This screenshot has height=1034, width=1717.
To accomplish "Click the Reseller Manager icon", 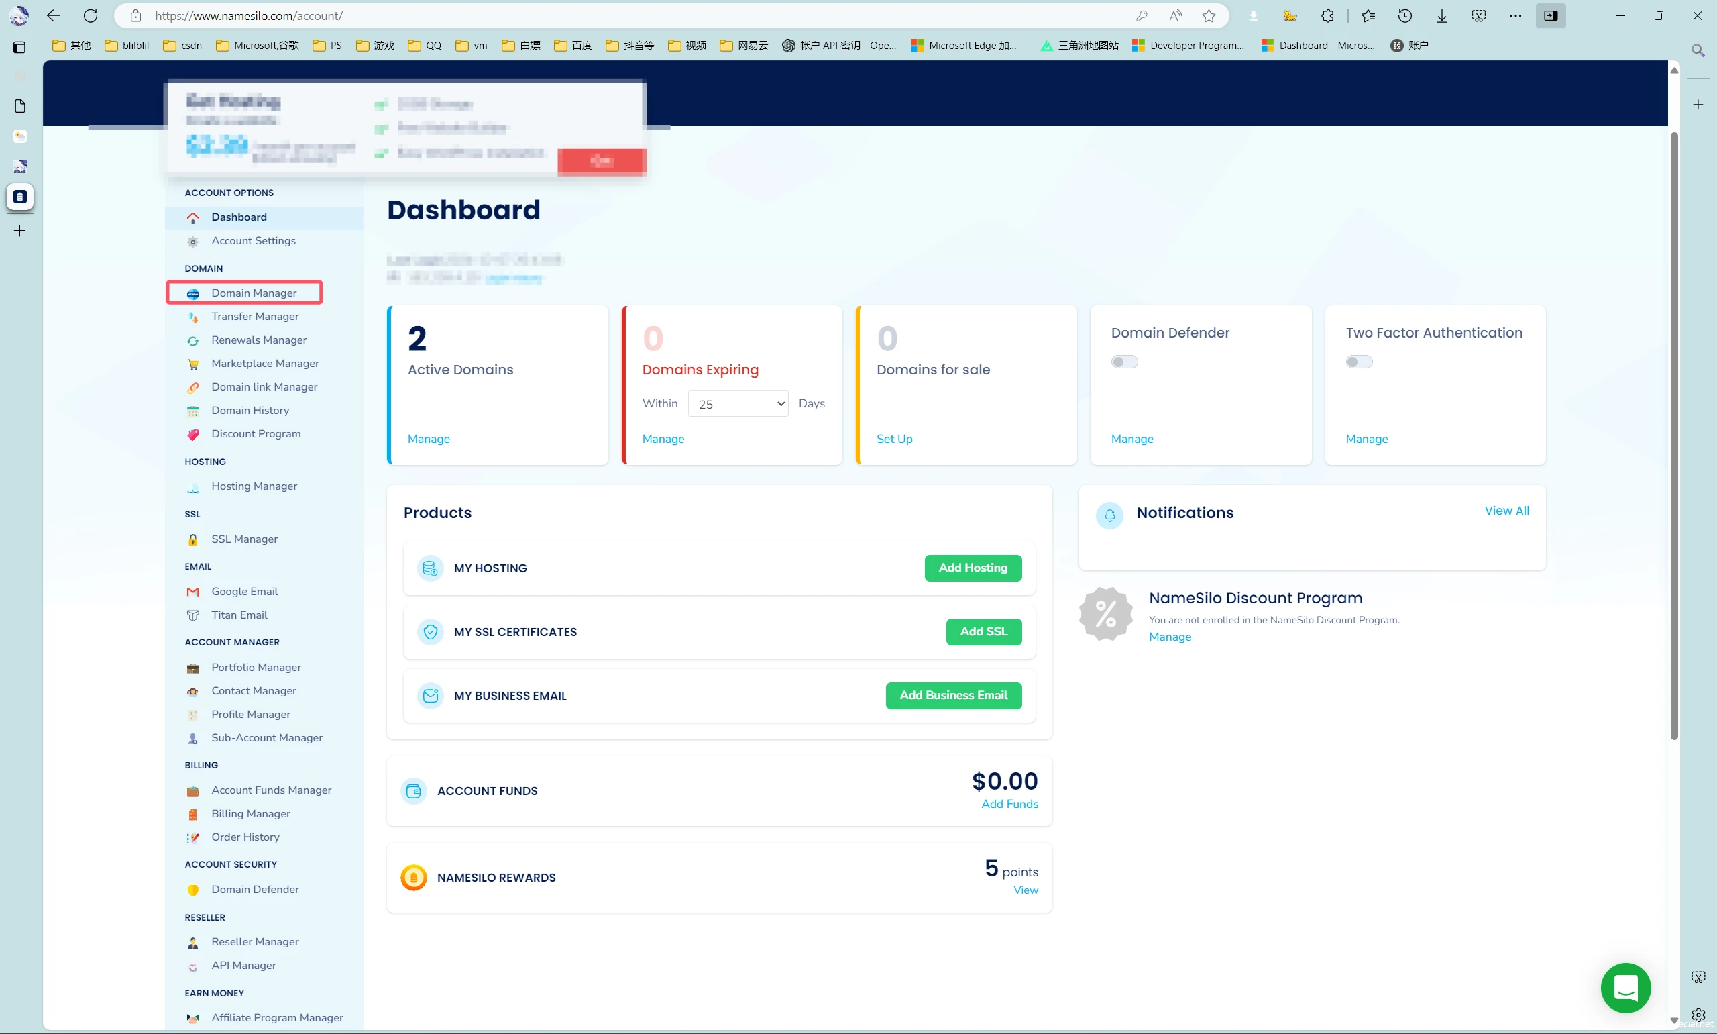I will click(x=193, y=942).
